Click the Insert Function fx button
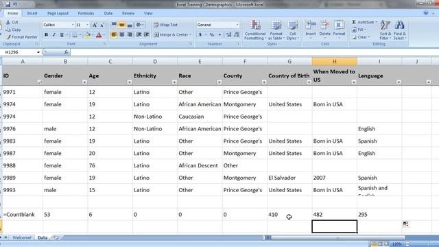 (66, 52)
